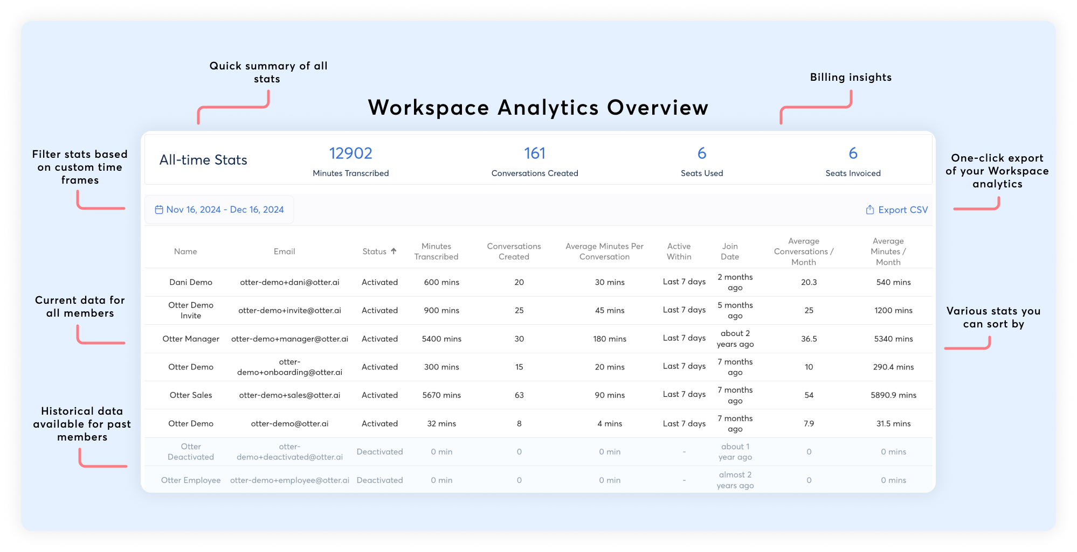Select the Otter Sales row
Viewport: 1077px width, 552px height.
[x=191, y=395]
